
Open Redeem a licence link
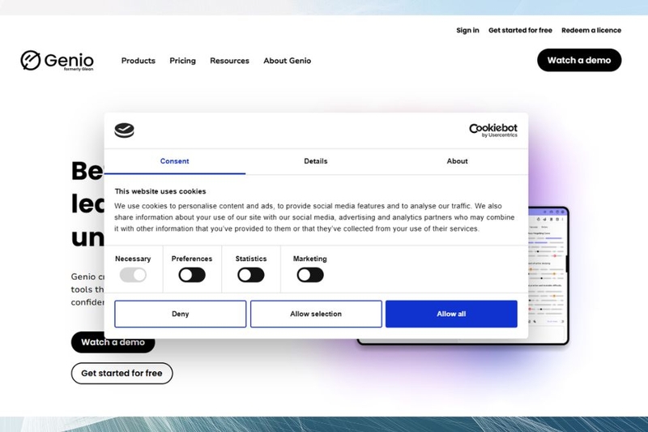point(591,30)
